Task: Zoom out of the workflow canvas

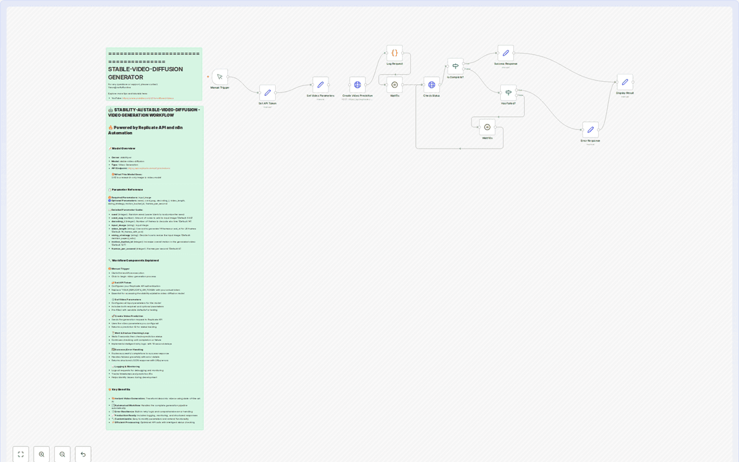Action: tap(62, 454)
